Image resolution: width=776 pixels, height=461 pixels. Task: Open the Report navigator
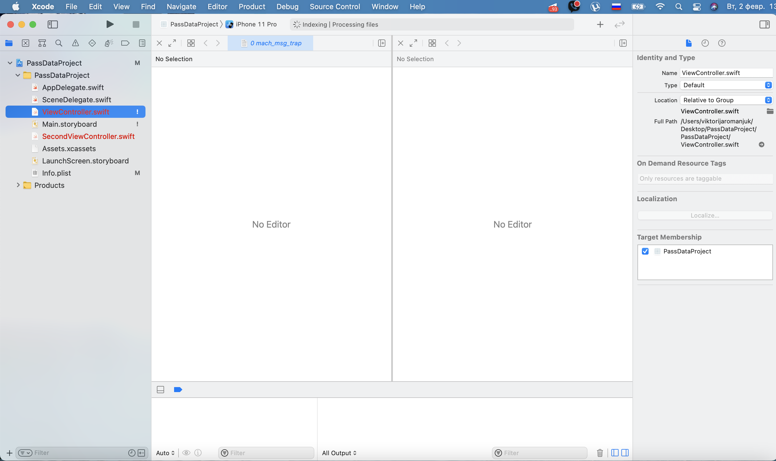coord(142,43)
